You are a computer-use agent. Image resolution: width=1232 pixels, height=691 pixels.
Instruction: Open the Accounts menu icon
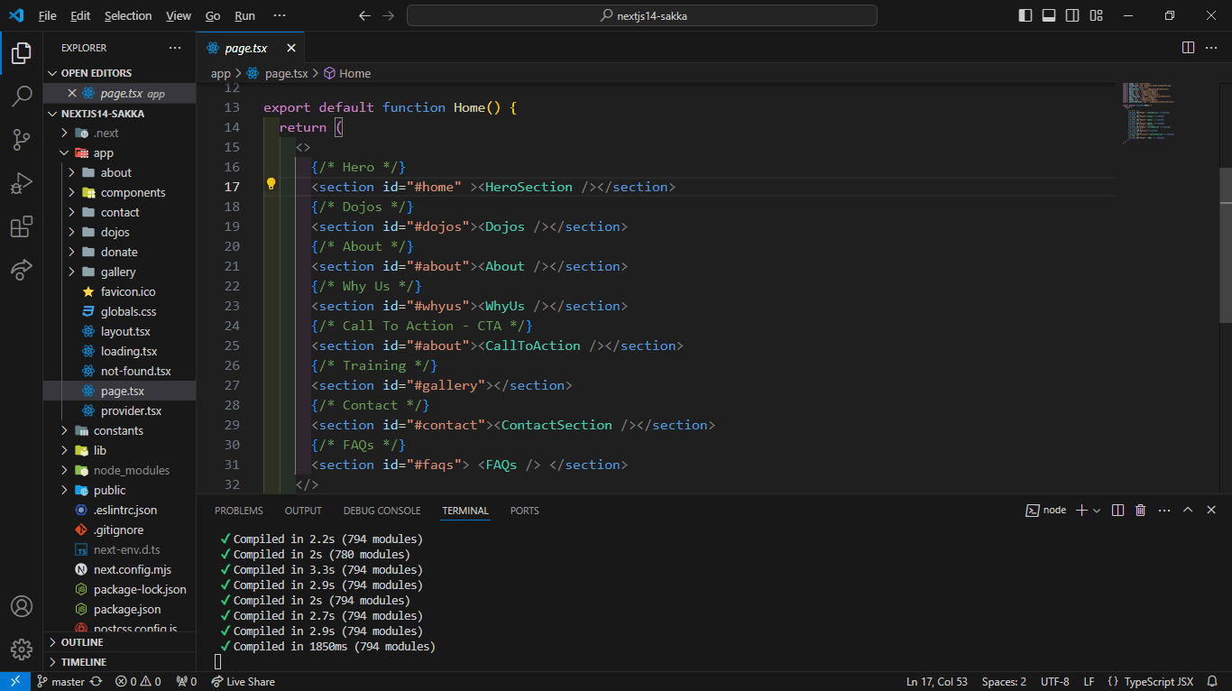click(22, 606)
